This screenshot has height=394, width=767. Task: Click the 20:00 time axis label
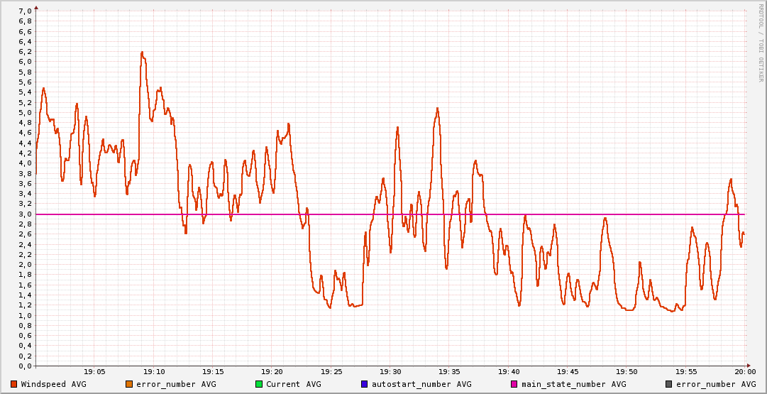coord(744,371)
